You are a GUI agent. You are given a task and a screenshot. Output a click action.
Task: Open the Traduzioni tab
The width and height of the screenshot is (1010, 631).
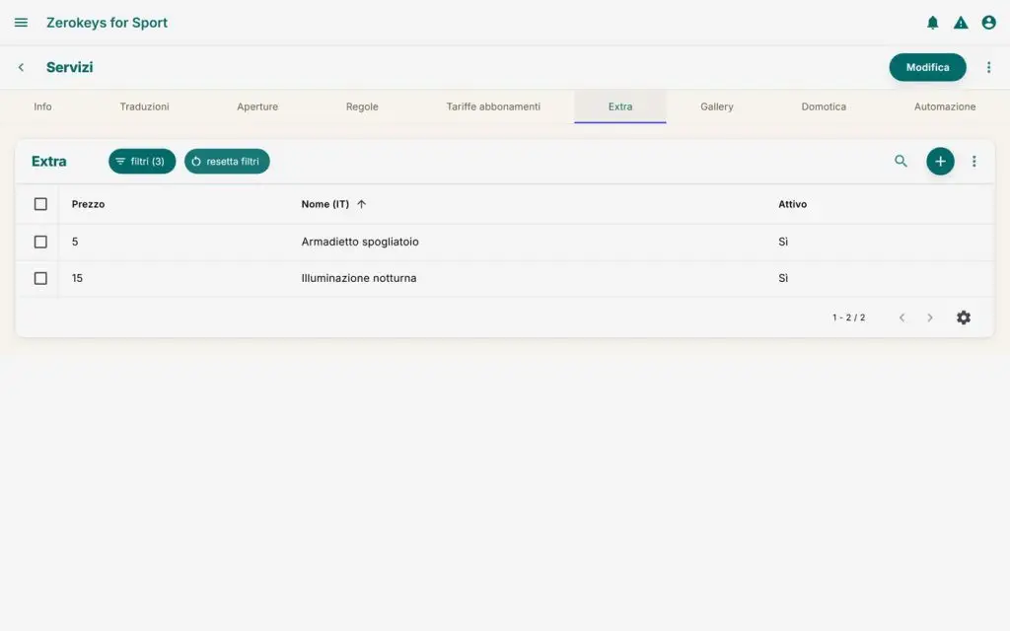(144, 106)
